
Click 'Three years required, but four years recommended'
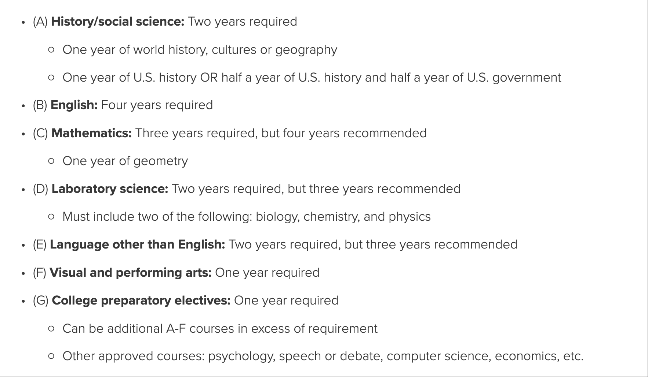(281, 133)
